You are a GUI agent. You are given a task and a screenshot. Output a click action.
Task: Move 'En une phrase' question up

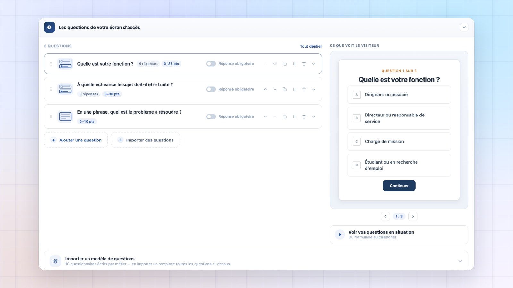coord(265,116)
